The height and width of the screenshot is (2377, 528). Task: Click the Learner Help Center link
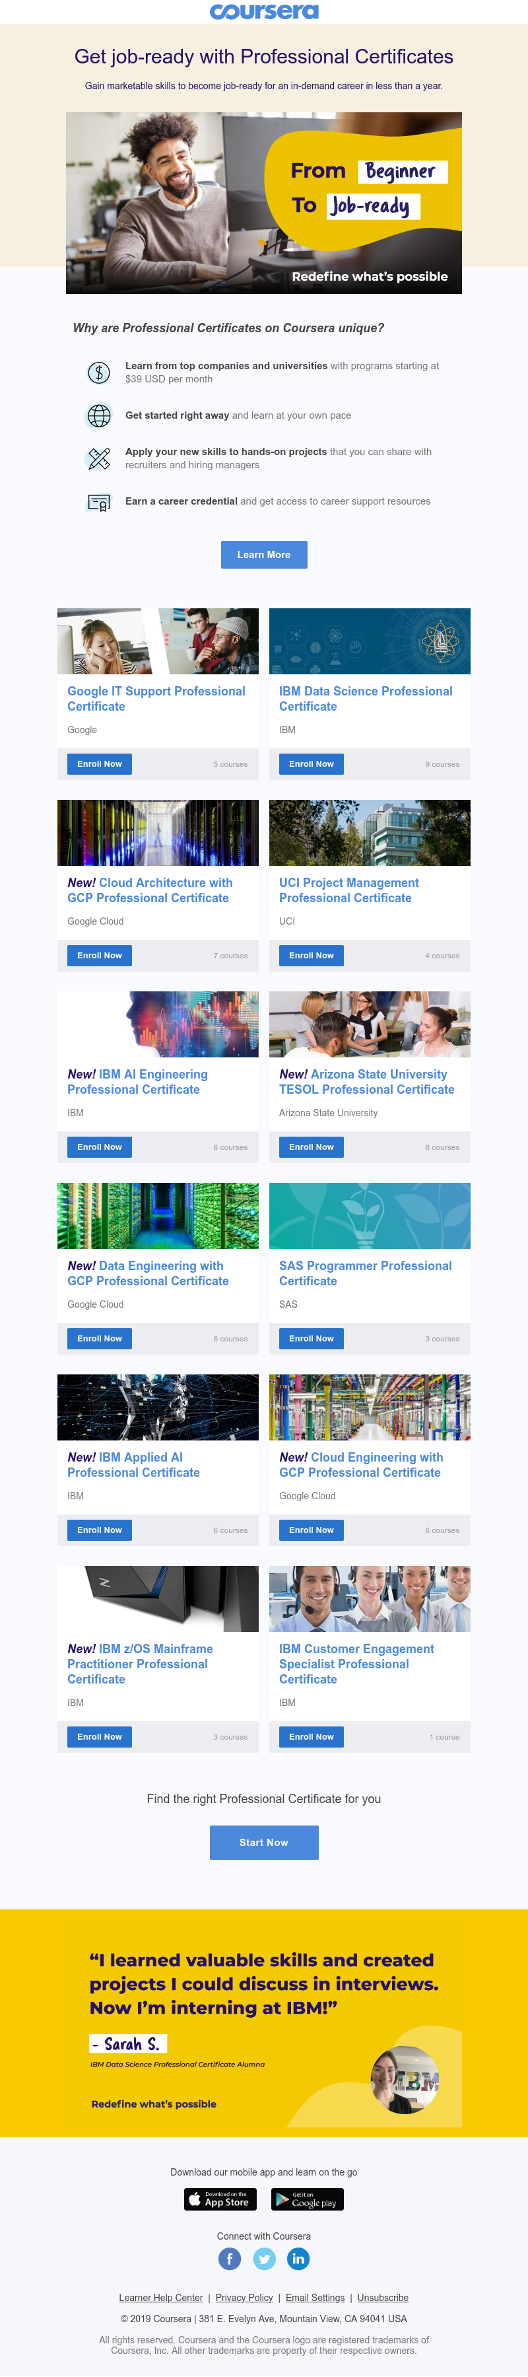161,2298
